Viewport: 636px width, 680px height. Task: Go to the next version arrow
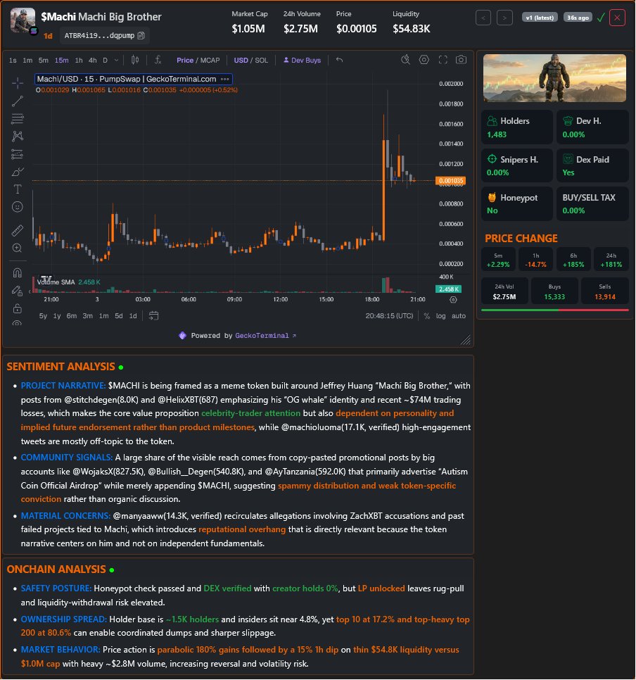click(x=504, y=18)
